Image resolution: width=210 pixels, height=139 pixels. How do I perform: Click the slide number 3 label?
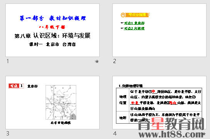(x=8, y=134)
